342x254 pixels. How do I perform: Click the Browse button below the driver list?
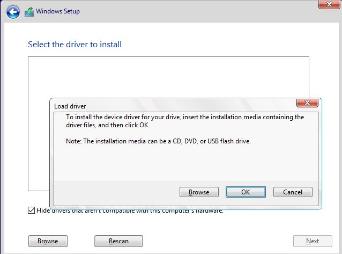point(48,241)
